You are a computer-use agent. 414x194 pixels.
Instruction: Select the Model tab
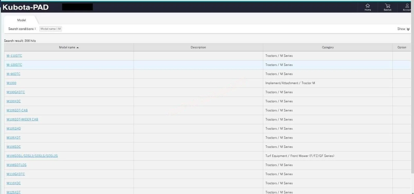[21, 20]
